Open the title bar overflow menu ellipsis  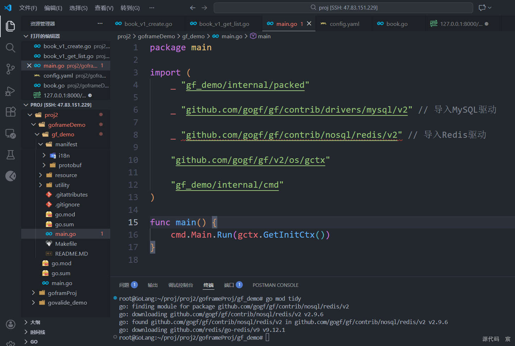pos(152,7)
